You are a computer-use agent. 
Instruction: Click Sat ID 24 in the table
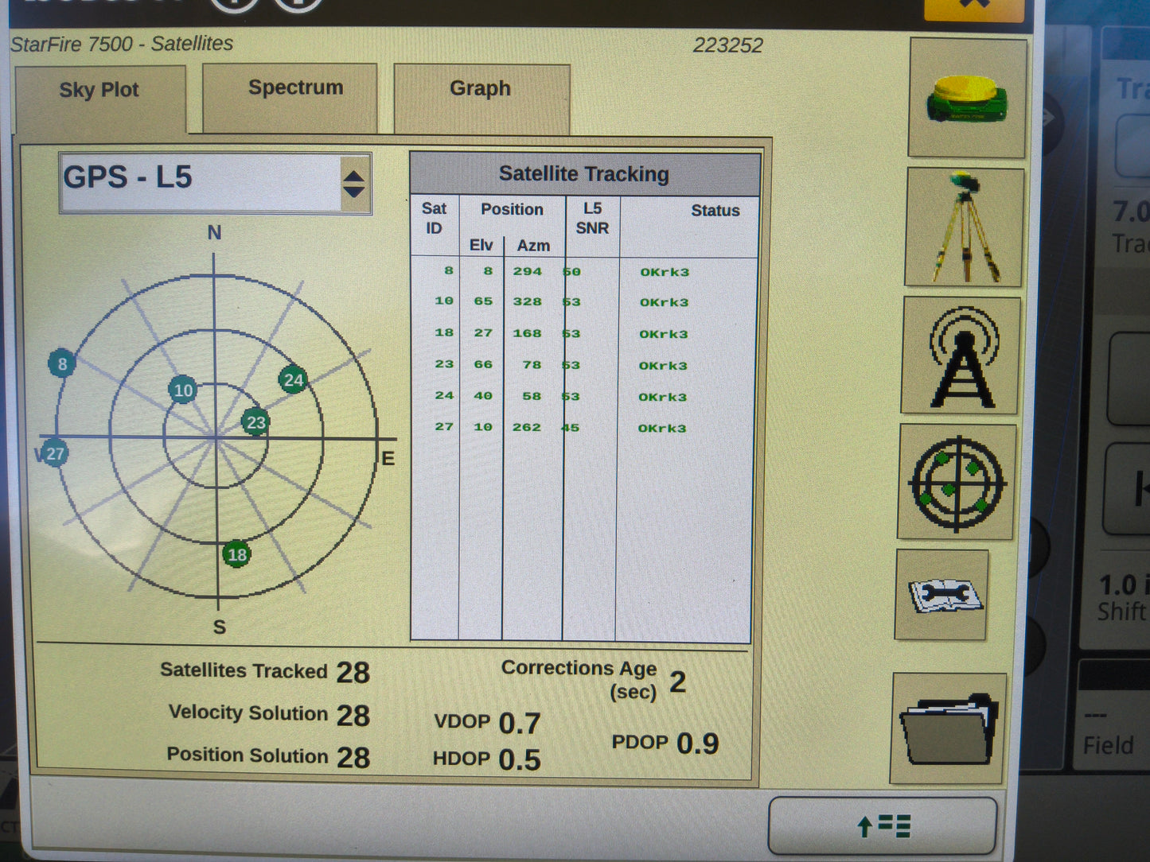444,395
